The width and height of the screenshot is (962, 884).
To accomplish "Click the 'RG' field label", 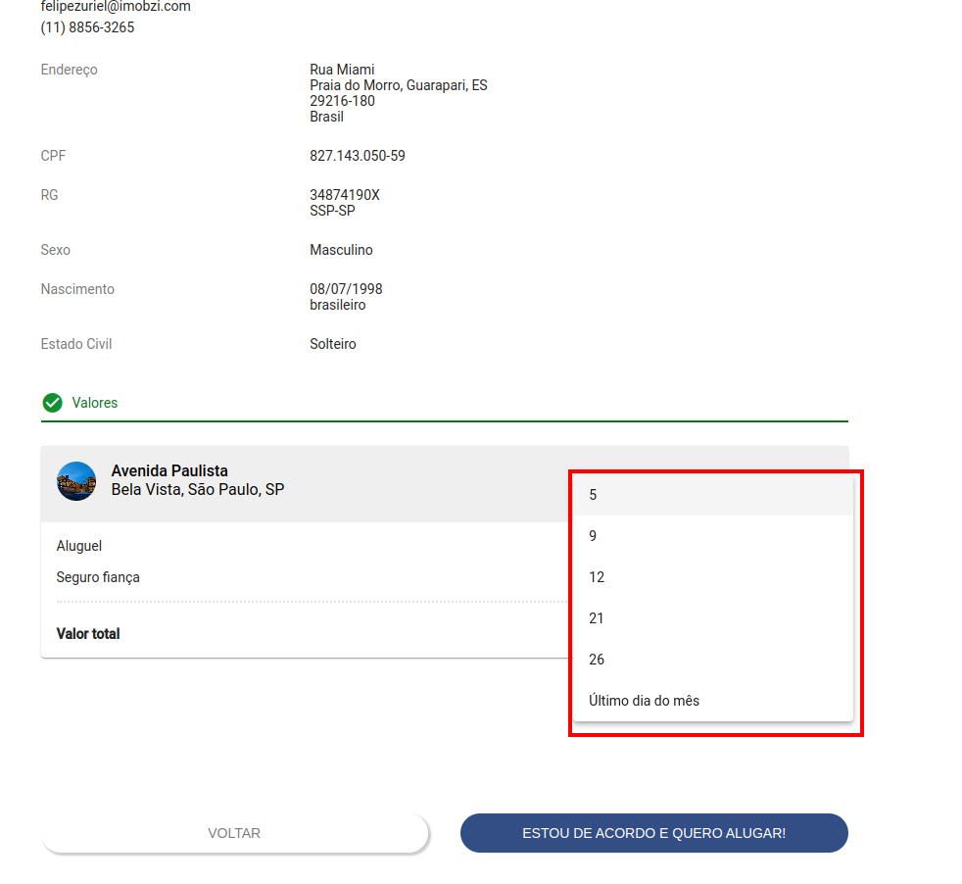I will [49, 195].
